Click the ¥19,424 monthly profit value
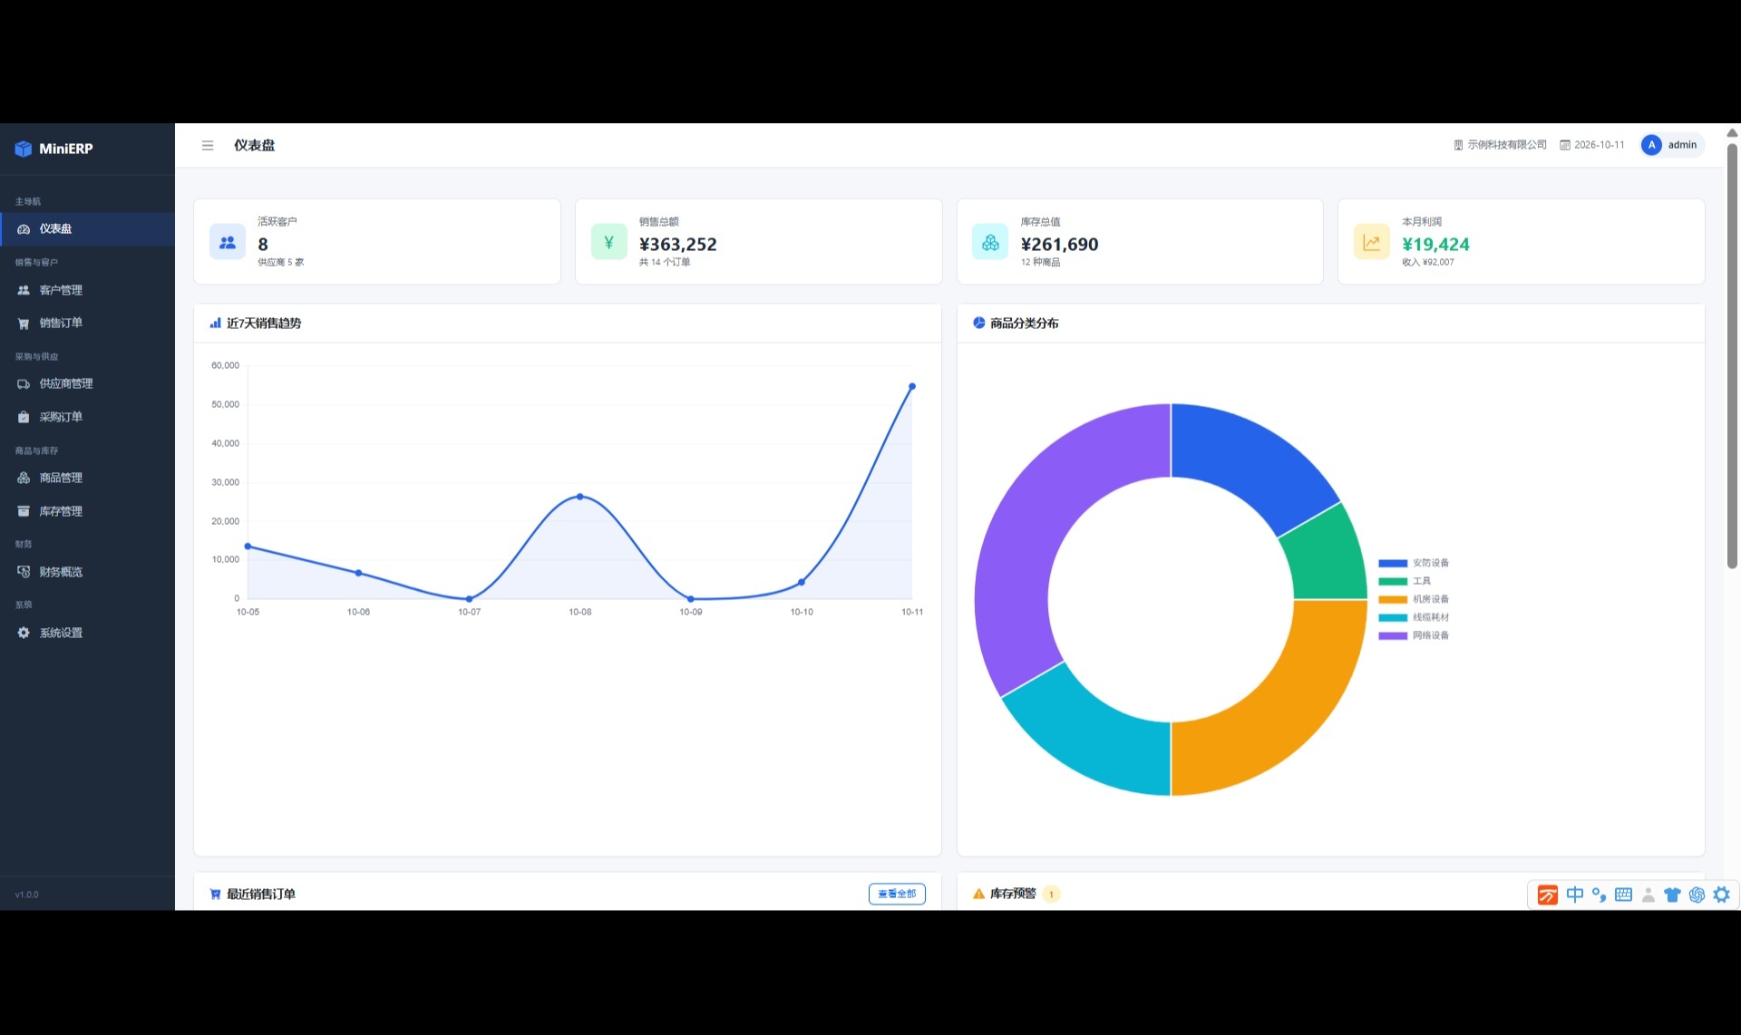 click(1435, 245)
